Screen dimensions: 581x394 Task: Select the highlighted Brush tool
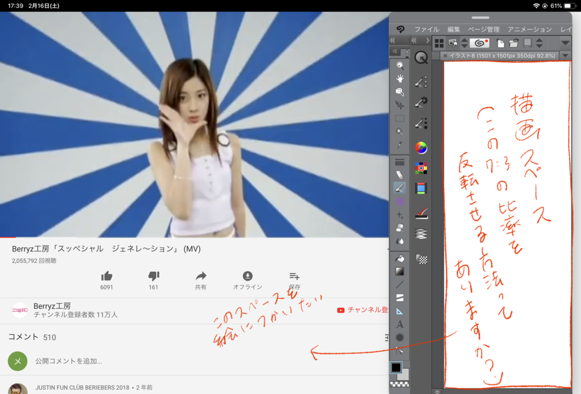point(399,188)
